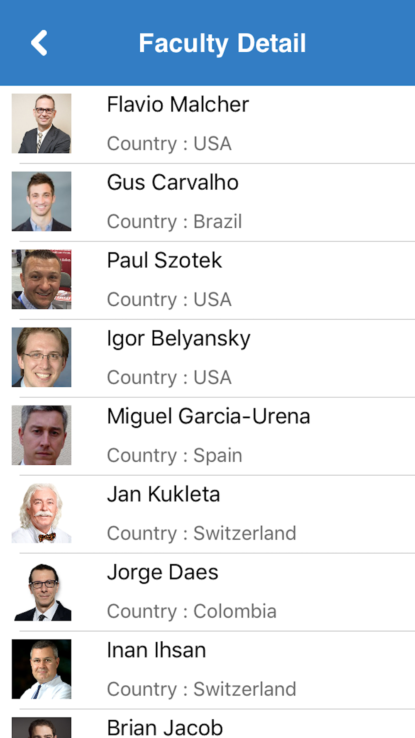Select Jan Kukleta from the list
415x738 pixels.
pyautogui.click(x=207, y=515)
